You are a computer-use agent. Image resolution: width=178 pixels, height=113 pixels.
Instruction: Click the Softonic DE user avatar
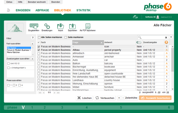(x=158, y=17)
